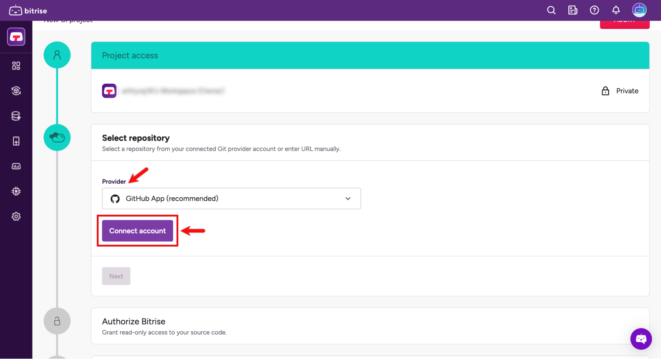Open the release management icon in sidebar
The height and width of the screenshot is (359, 661).
16,91
